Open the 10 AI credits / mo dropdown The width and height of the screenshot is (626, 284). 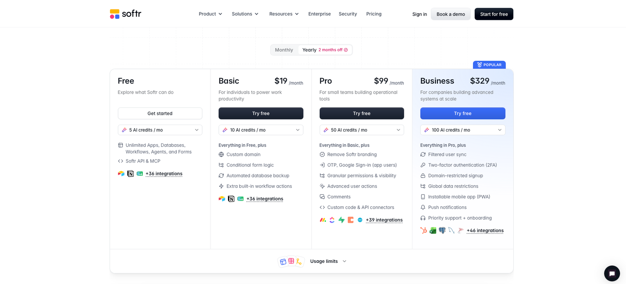tap(261, 130)
